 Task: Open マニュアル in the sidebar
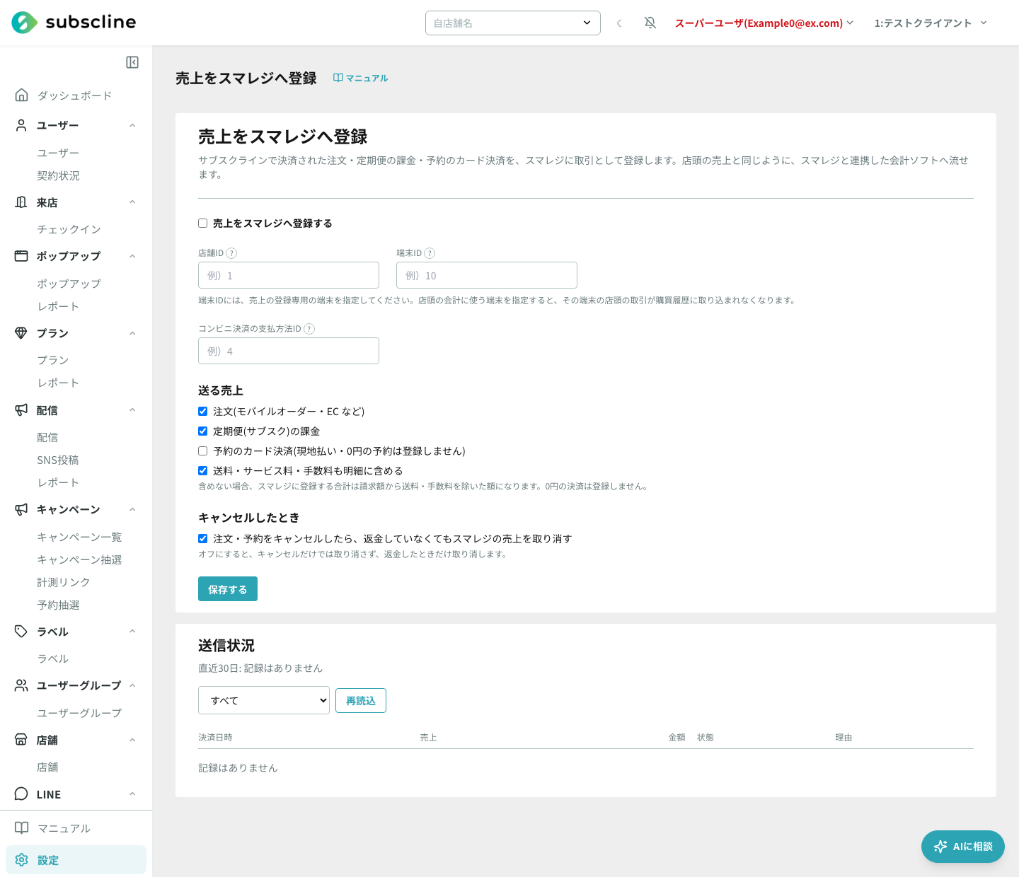point(76,828)
